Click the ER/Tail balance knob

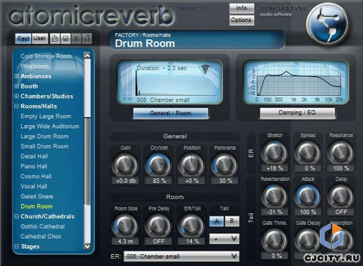tap(191, 225)
